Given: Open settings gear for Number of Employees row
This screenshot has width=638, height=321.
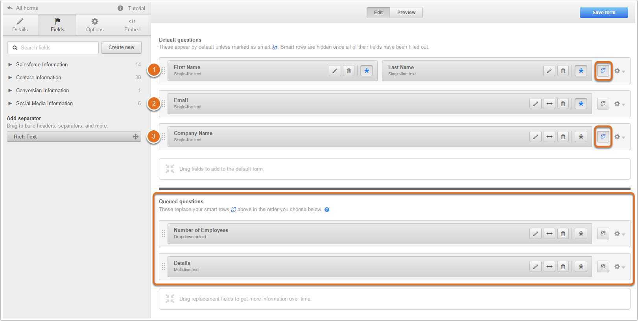Looking at the screenshot, I should click(x=620, y=234).
